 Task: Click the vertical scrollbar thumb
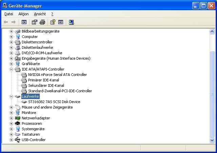[x=212, y=94]
